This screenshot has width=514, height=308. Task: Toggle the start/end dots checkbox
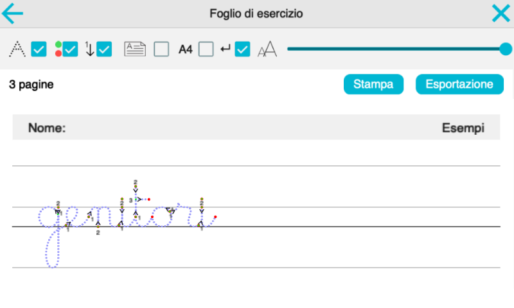70,49
